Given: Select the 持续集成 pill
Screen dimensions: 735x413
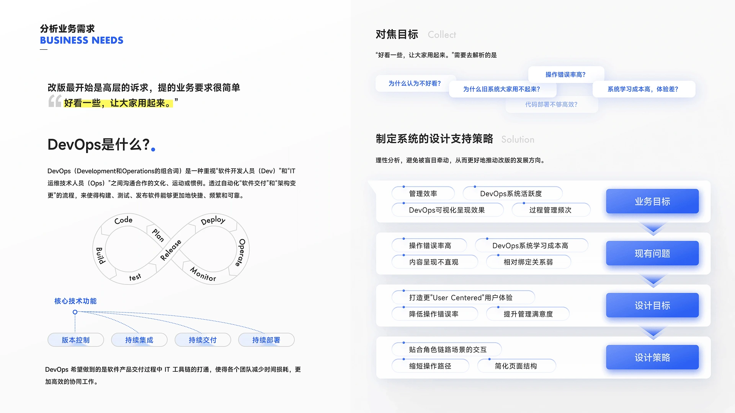Looking at the screenshot, I should pos(139,340).
